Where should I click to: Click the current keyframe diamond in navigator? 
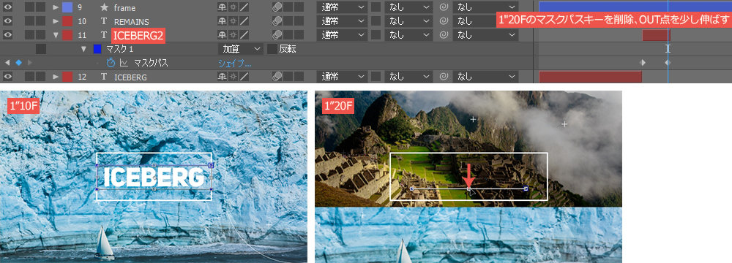click(19, 63)
